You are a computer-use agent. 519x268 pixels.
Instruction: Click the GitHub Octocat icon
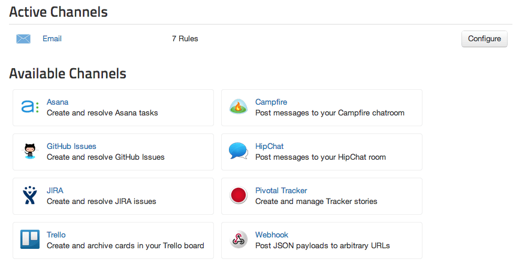pyautogui.click(x=30, y=151)
